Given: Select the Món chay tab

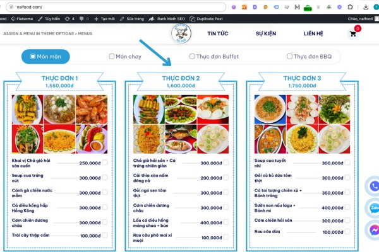Looking at the screenshot, I should click(x=125, y=57).
